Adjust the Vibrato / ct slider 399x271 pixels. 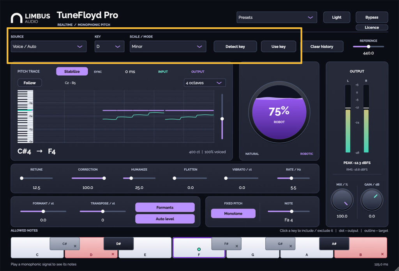point(242,178)
